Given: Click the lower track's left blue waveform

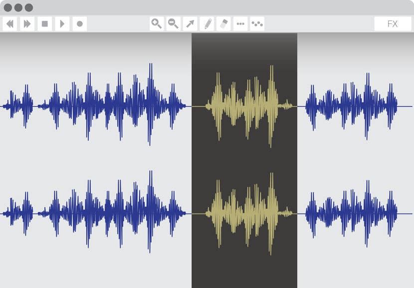Looking at the screenshot, I should (x=95, y=213).
